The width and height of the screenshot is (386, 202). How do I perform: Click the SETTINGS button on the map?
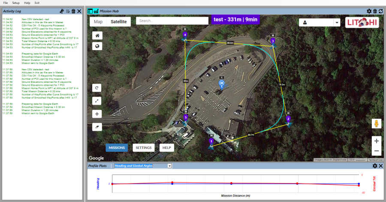pyautogui.click(x=144, y=148)
